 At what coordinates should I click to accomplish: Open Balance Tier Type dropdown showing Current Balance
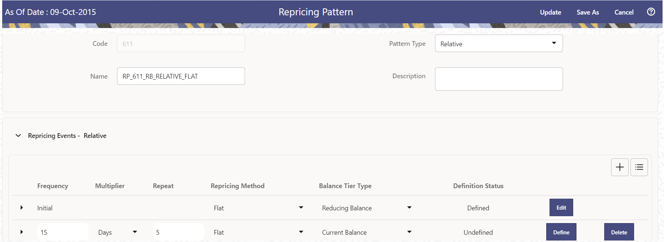point(409,232)
